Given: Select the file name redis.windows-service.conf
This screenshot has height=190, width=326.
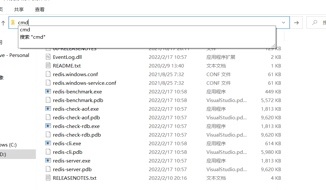Looking at the screenshot, I should coord(84,83).
